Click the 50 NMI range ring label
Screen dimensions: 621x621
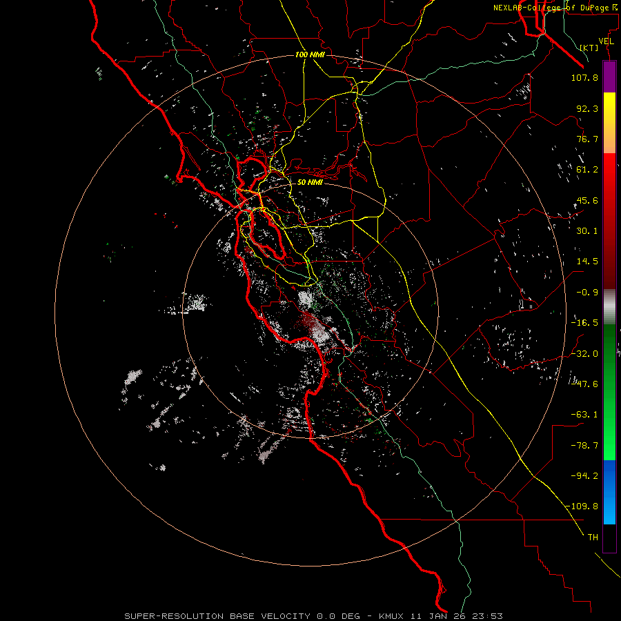coord(310,182)
